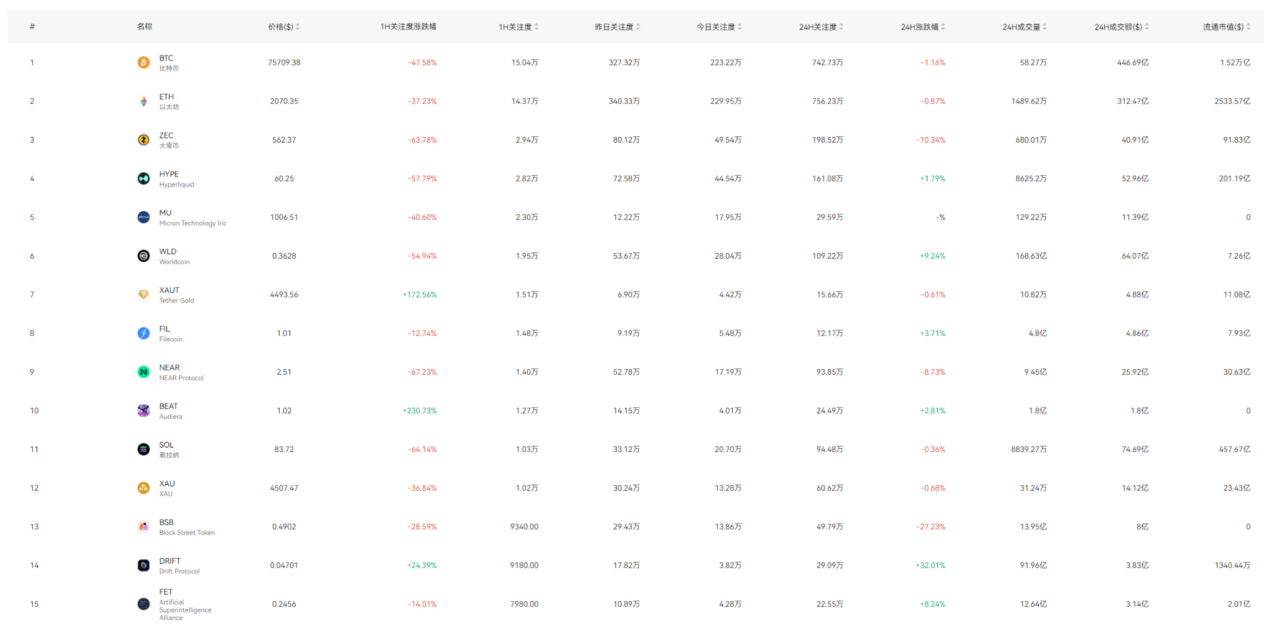
Task: Click DRIFT market cap 1340.44万
Action: click(x=1233, y=565)
